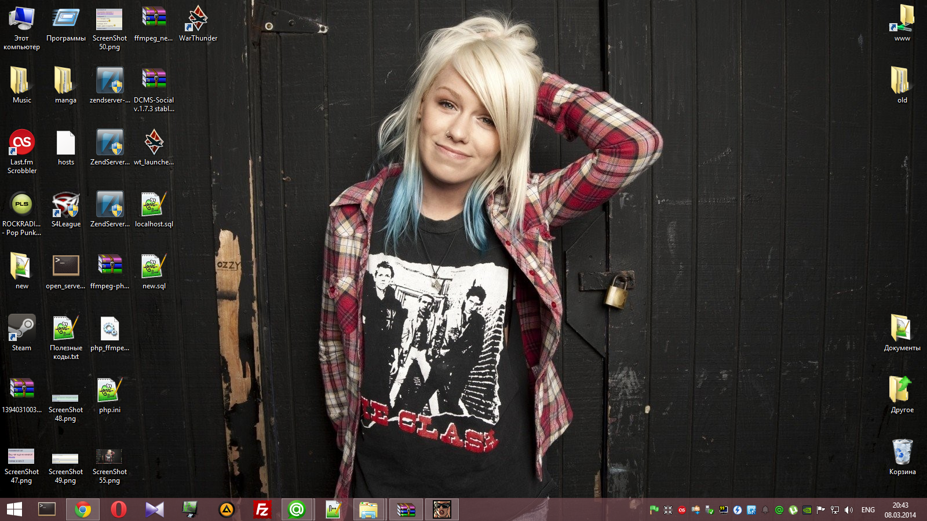Image resolution: width=927 pixels, height=521 pixels.
Task: Click the ENG language indicator
Action: (x=868, y=510)
